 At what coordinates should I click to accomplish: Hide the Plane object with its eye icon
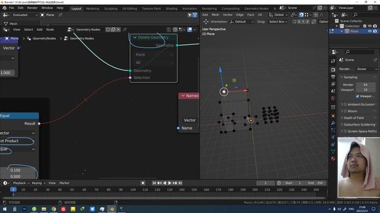click(x=370, y=31)
